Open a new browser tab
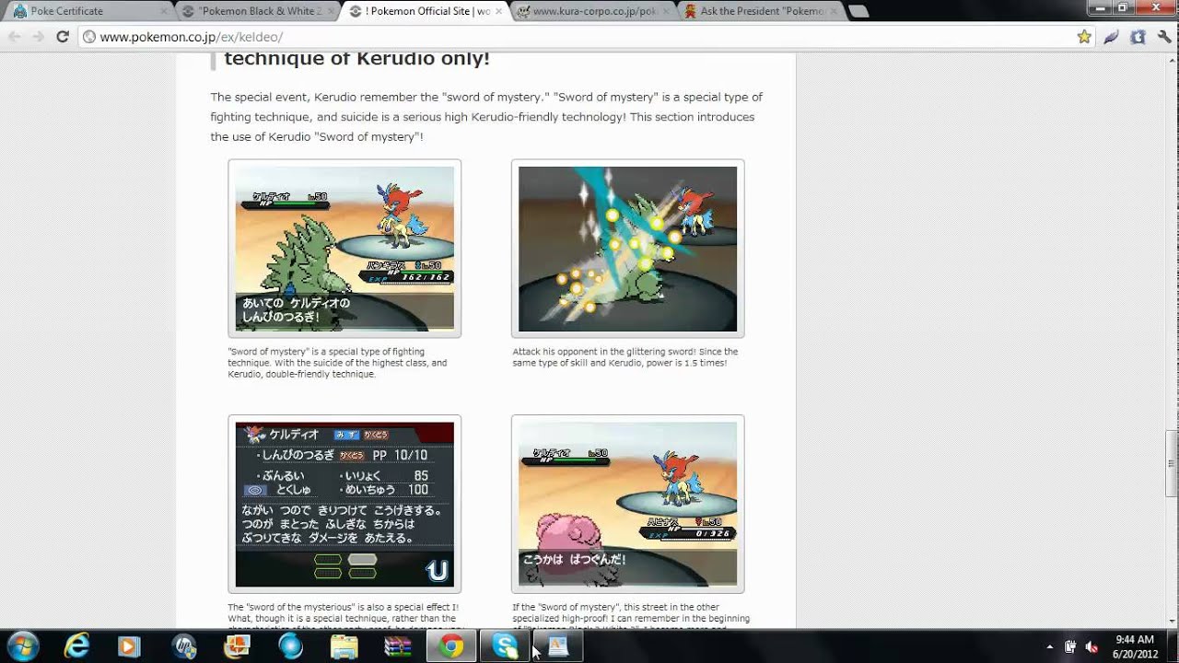Viewport: 1179px width, 663px height. [858, 12]
